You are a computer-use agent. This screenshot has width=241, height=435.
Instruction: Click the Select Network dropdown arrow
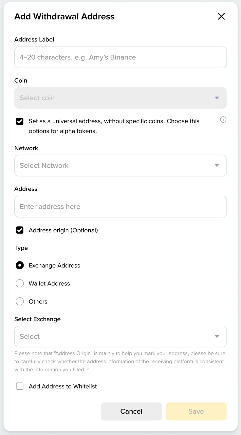click(217, 166)
